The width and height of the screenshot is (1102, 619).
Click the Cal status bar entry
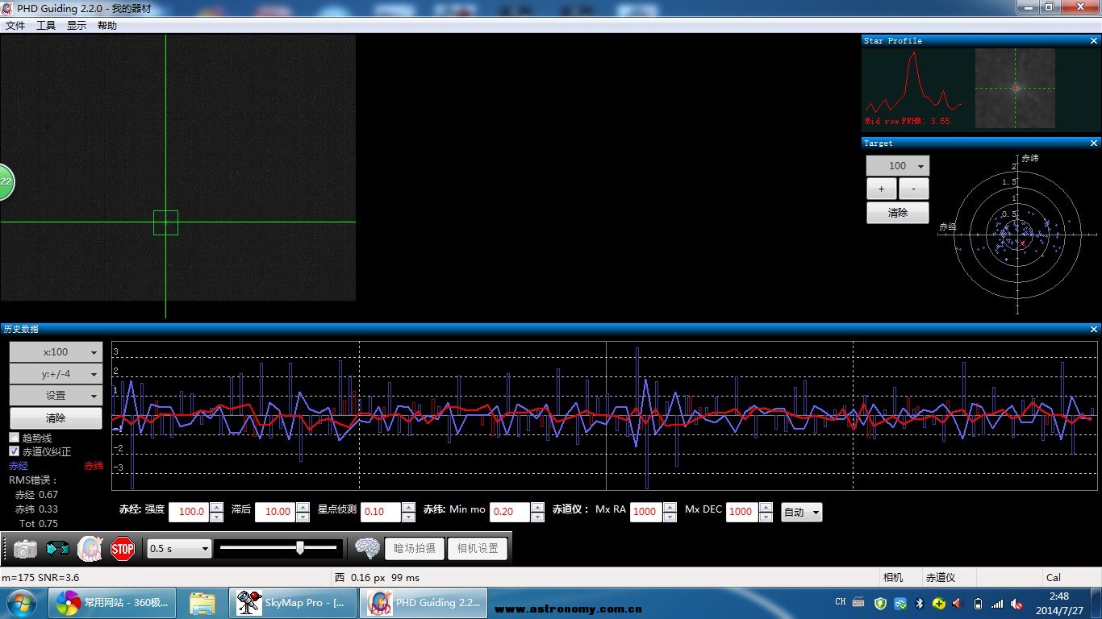pos(1054,578)
